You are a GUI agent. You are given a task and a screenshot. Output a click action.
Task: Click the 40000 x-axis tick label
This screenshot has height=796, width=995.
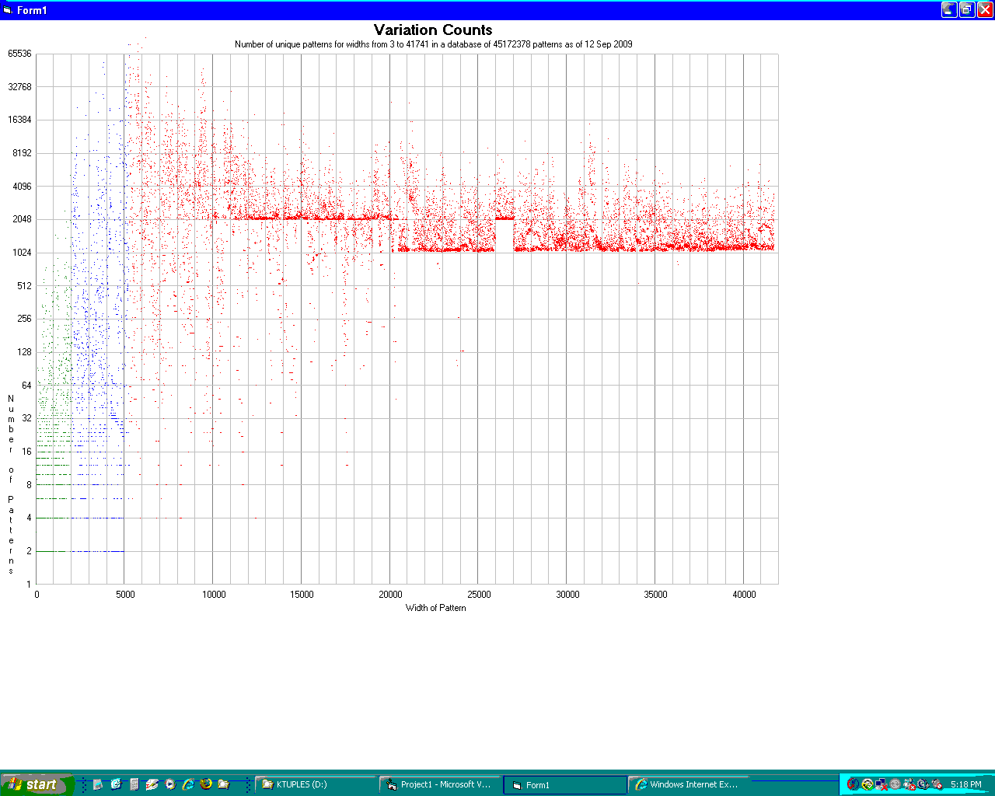coord(744,595)
